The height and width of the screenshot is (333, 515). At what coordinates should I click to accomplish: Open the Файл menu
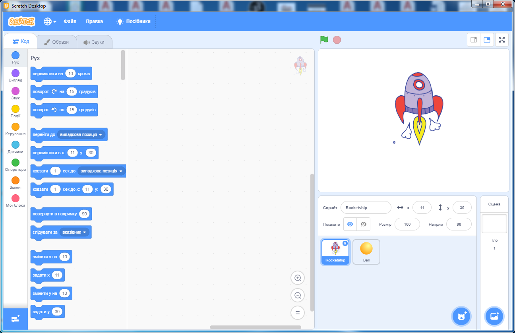[x=70, y=21]
